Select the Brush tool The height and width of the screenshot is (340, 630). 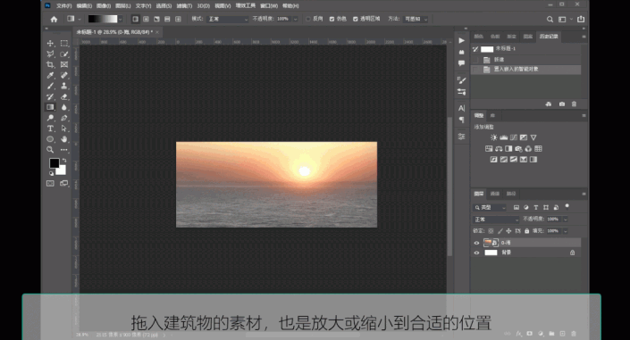coord(50,86)
